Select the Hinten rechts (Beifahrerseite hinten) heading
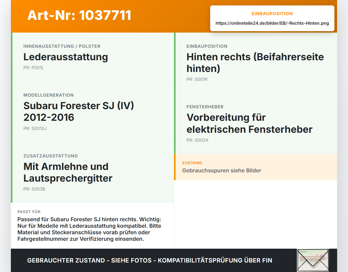Viewport: 348px width, 272px height. tap(255, 62)
